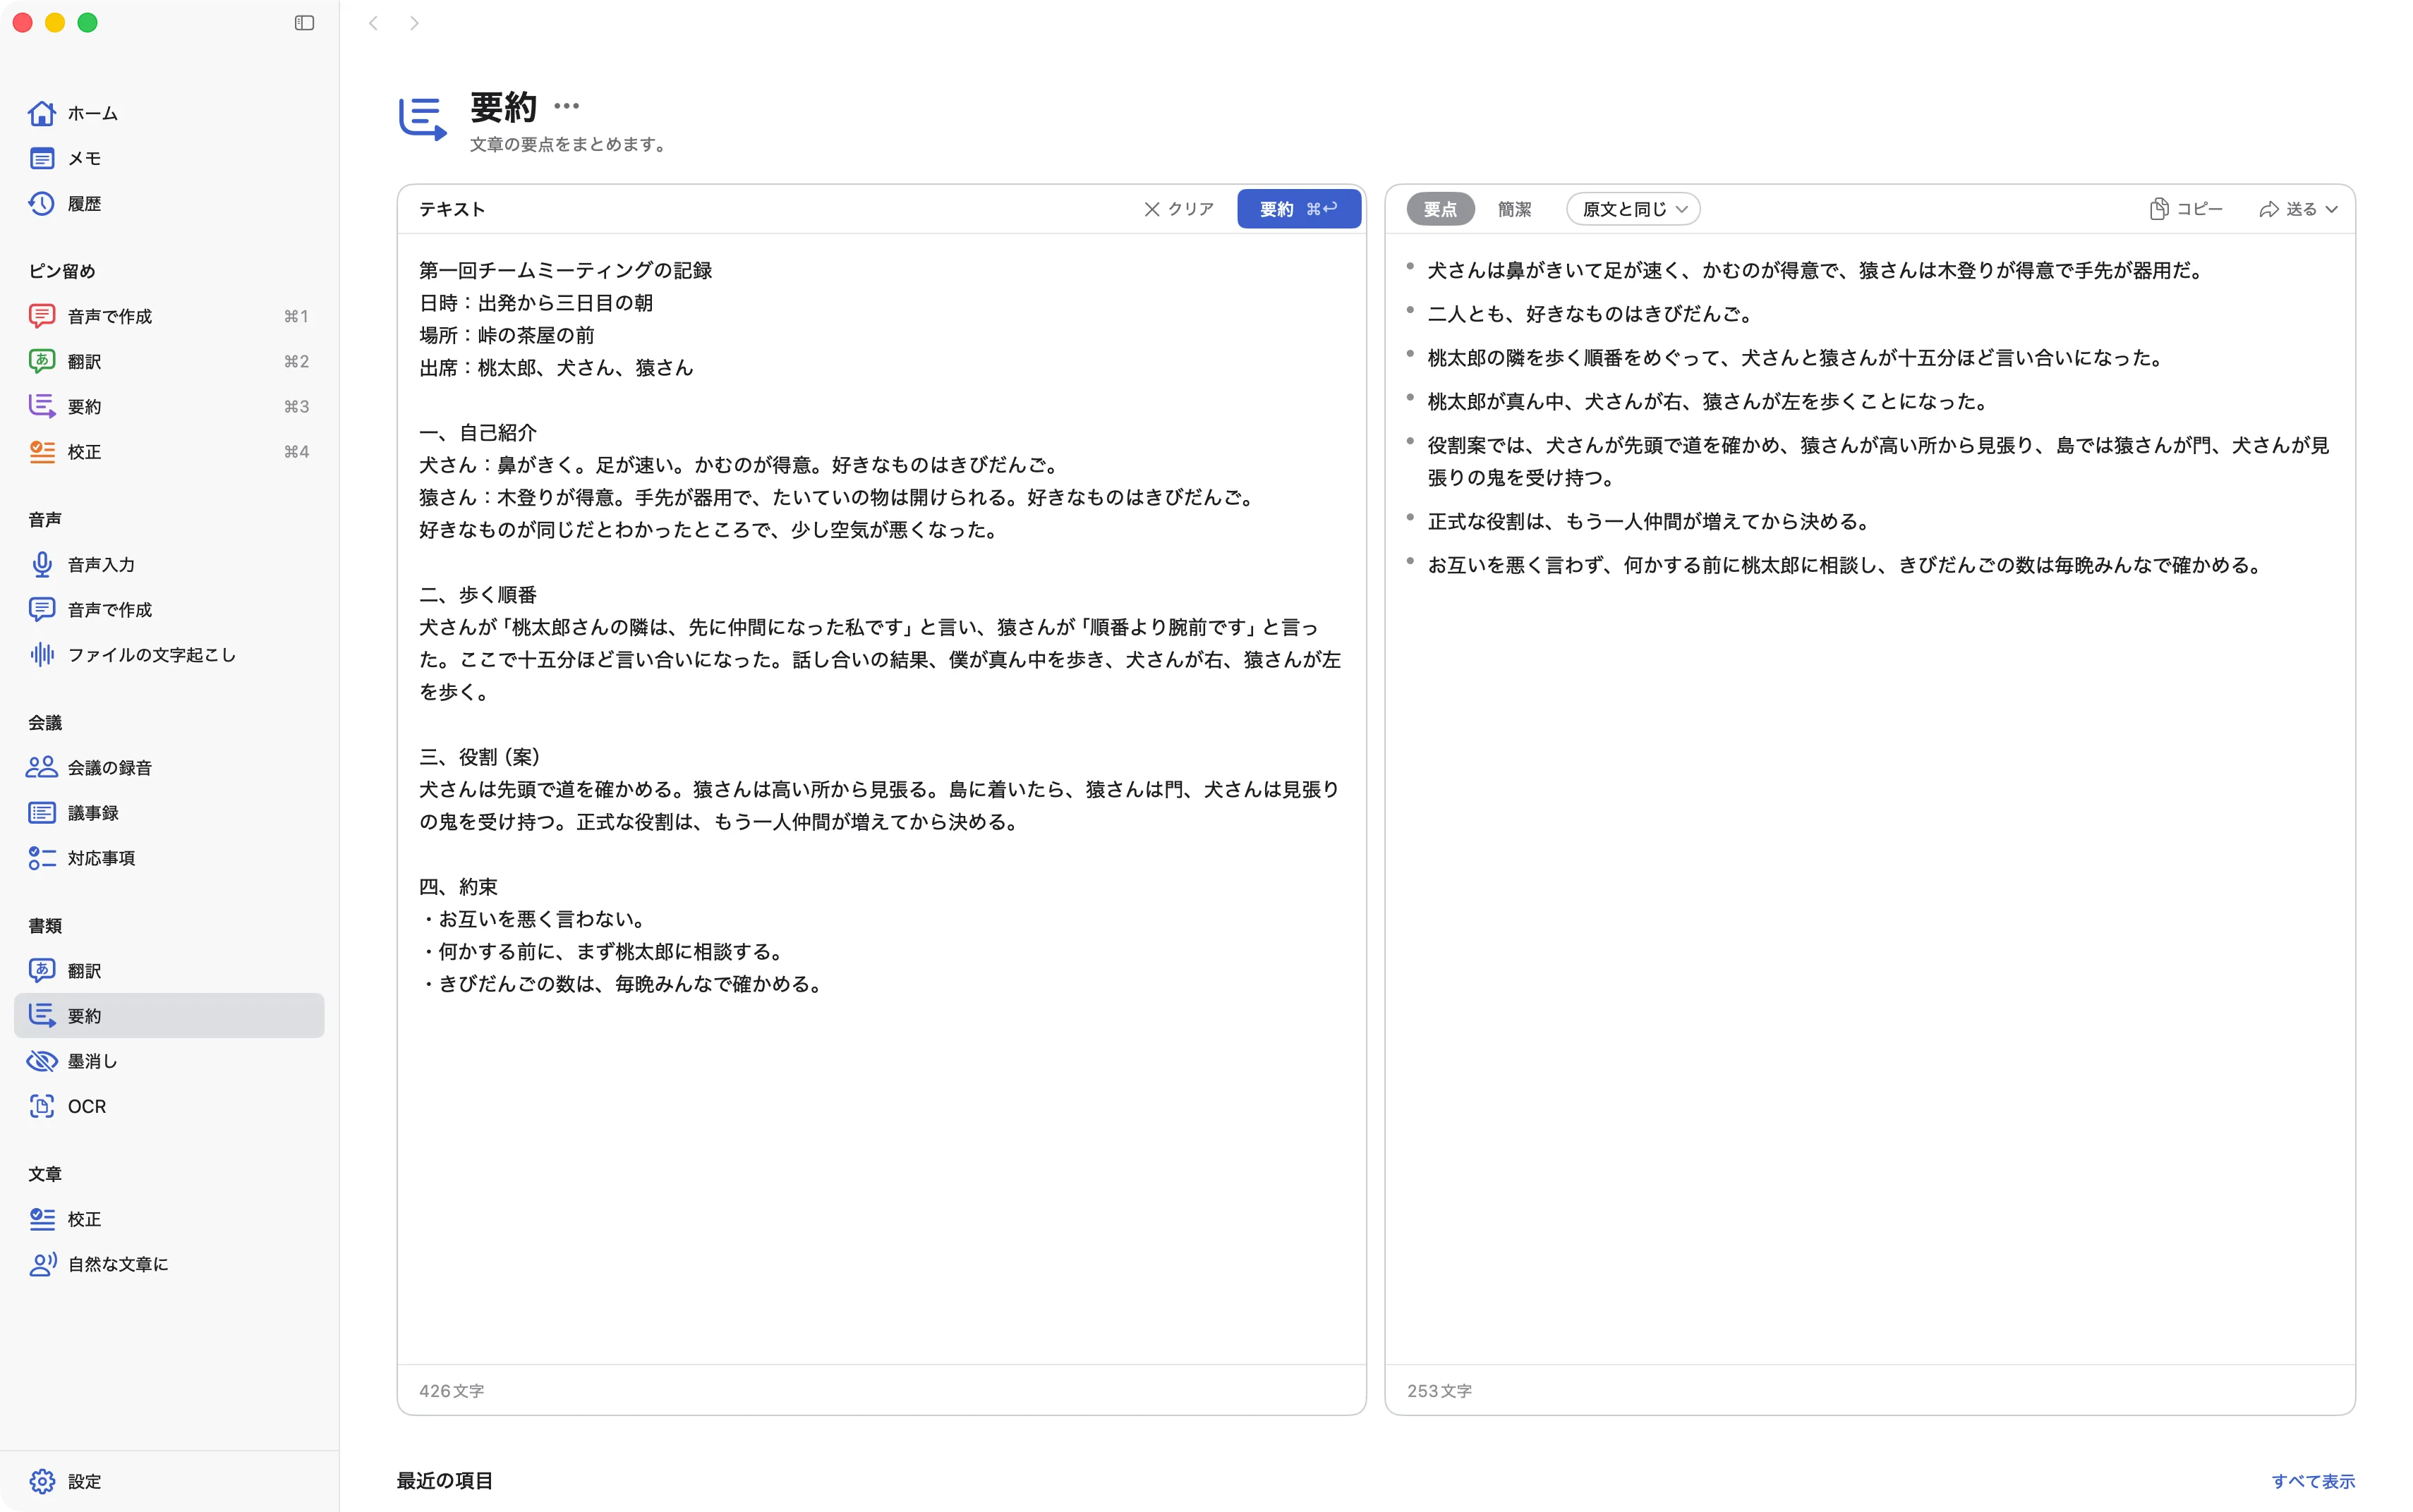Viewport: 2413px width, 1512px height.
Task: Click すべて表示 link
Action: coord(2313,1481)
